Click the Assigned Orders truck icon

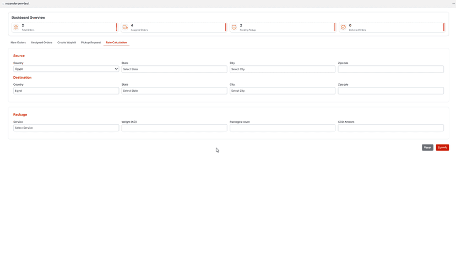coord(125,27)
